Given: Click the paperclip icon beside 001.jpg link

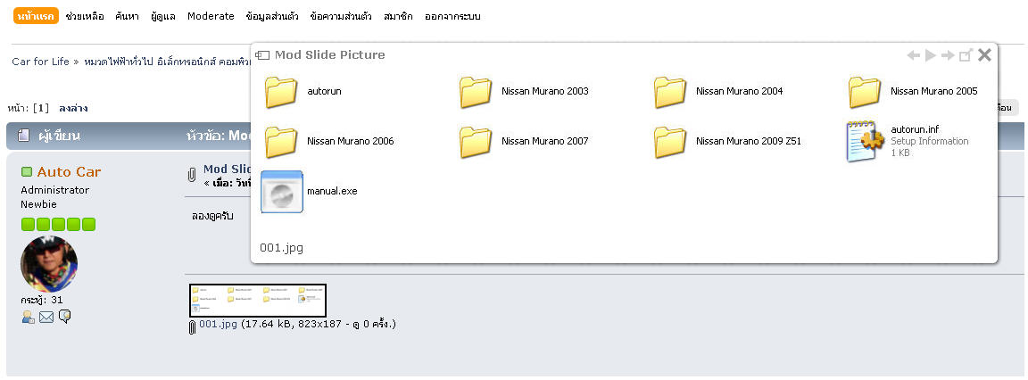Looking at the screenshot, I should point(192,326).
